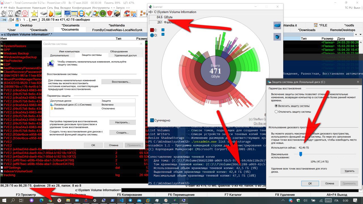The width and height of the screenshot is (363, 204).
Task: Open the Конфигурация menu
Action: click(81, 8)
